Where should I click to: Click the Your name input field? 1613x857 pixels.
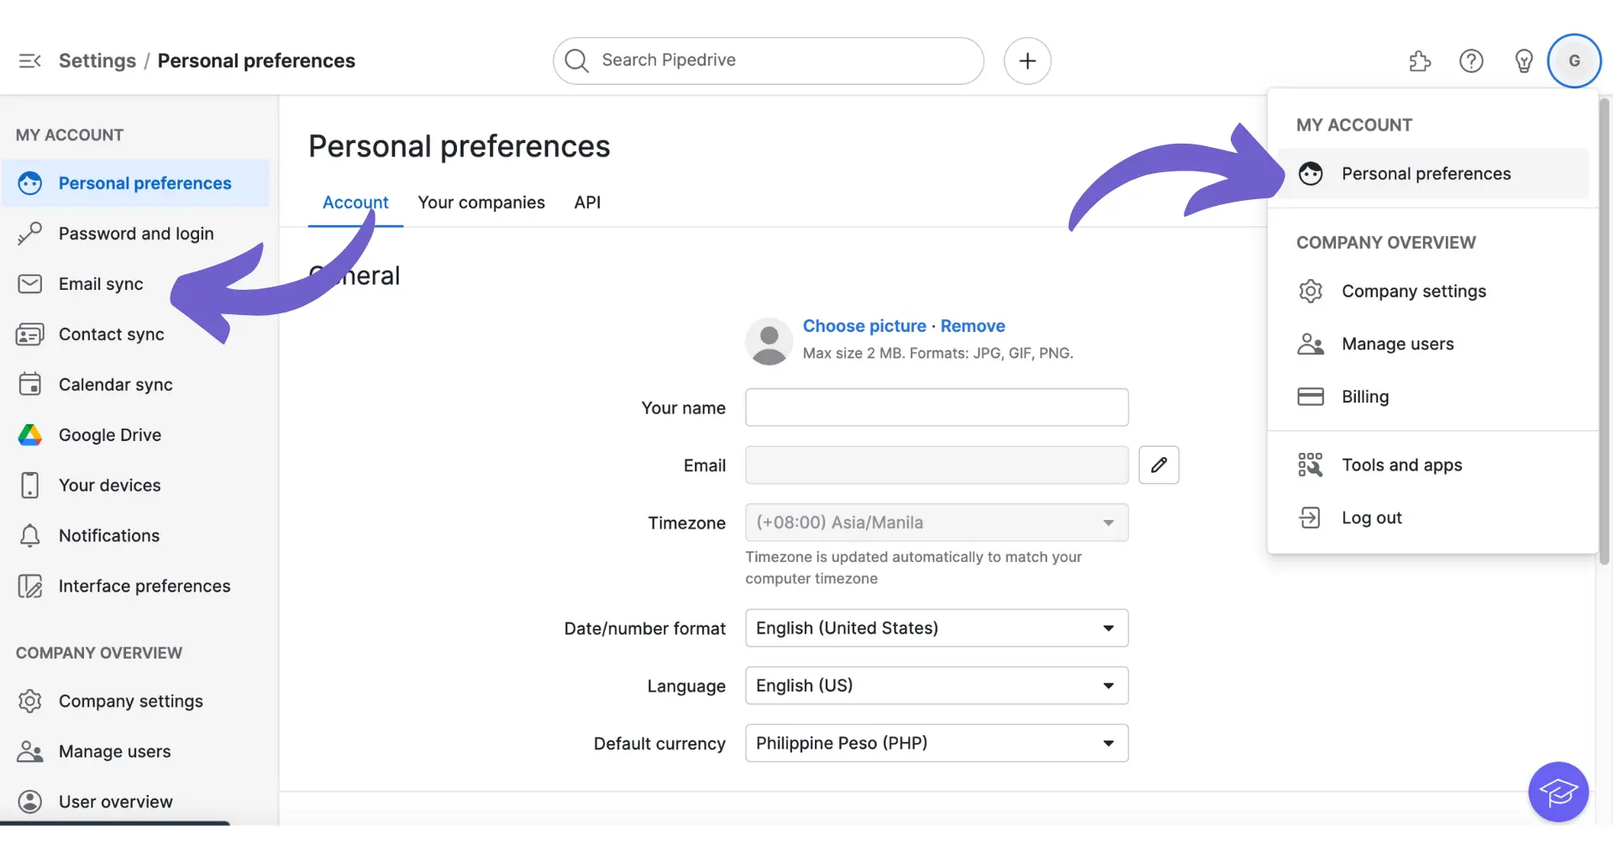point(937,407)
